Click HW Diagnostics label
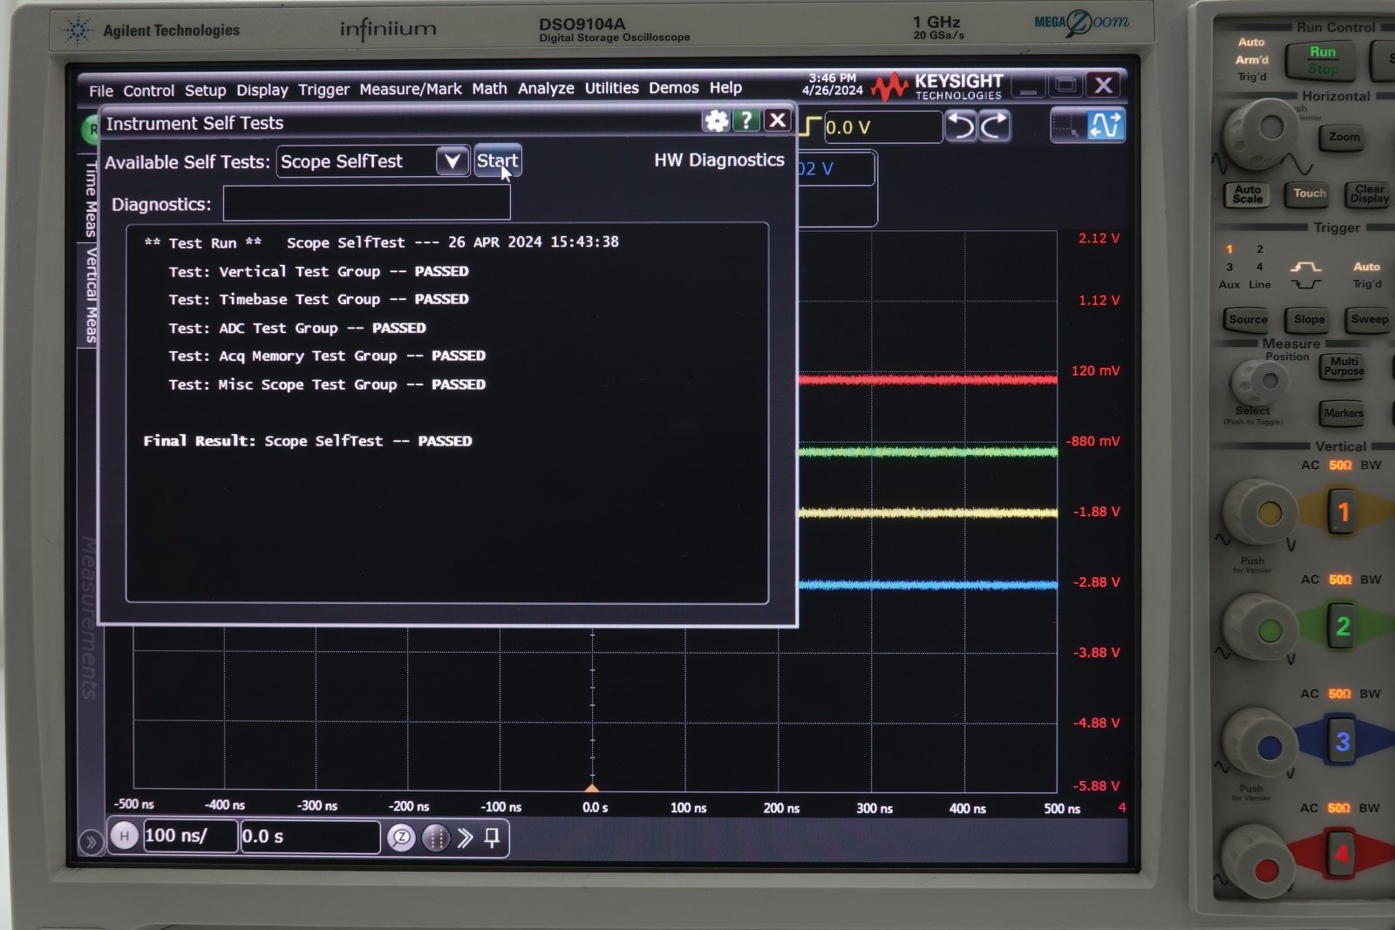The width and height of the screenshot is (1395, 930). tap(719, 160)
